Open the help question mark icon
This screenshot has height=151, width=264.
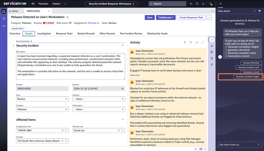(x=197, y=4)
